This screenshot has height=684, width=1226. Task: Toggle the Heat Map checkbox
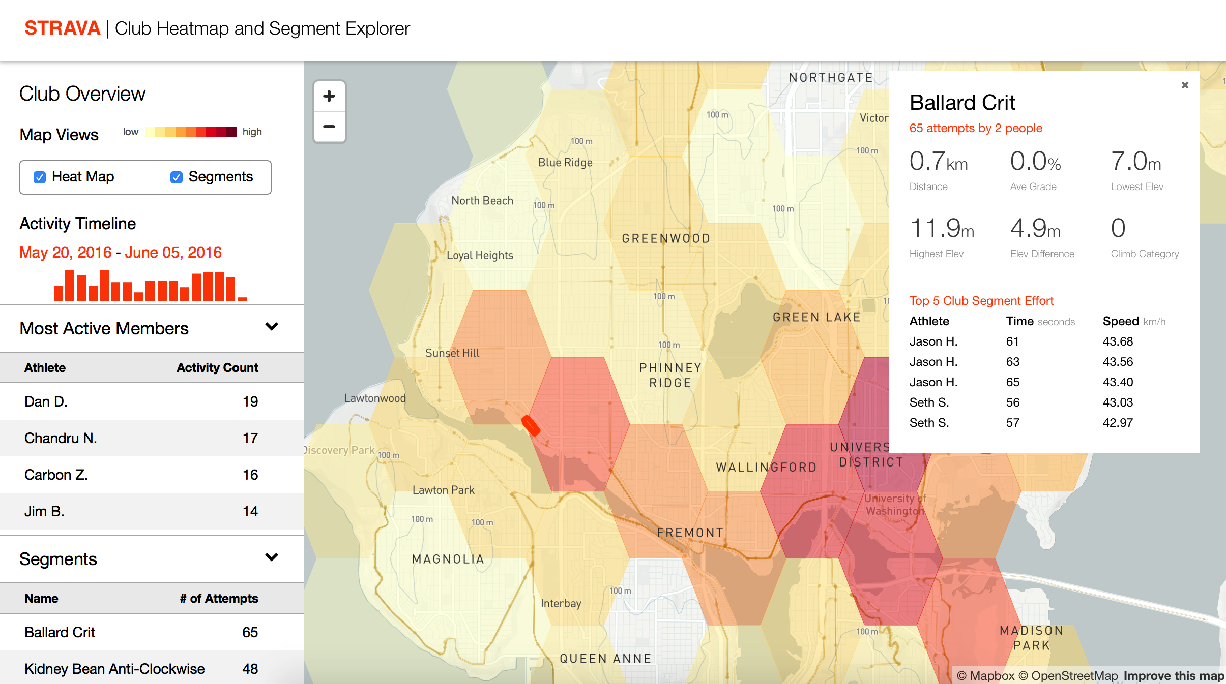[x=40, y=177]
